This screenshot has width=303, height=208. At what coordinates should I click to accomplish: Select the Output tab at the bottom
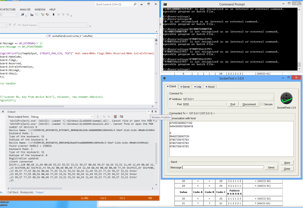coord(40,192)
